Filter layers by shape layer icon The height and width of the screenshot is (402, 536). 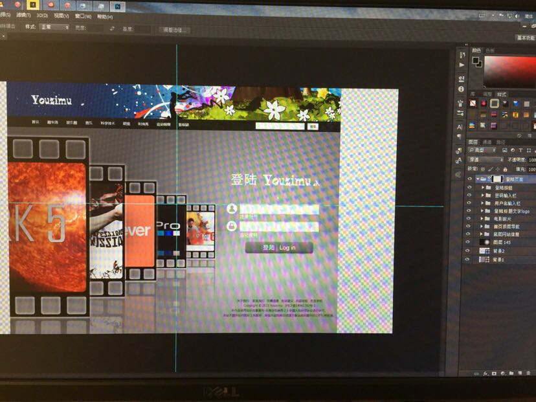[528, 150]
